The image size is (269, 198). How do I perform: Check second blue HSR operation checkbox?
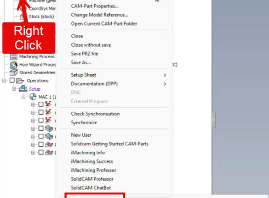click(x=41, y=136)
